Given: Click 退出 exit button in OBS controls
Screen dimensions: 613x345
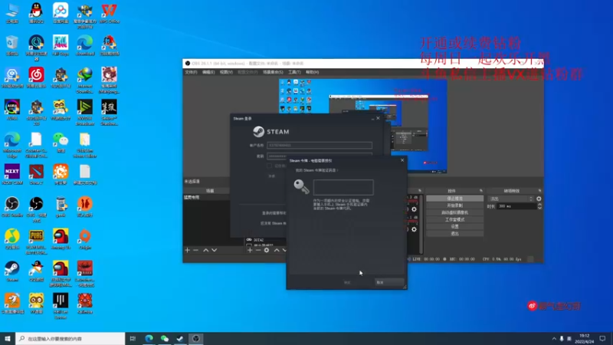Looking at the screenshot, I should click(454, 234).
